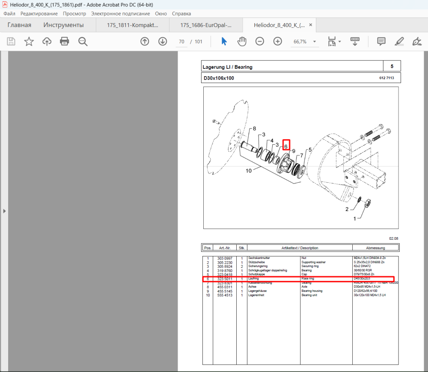The width and height of the screenshot is (428, 372).
Task: Go to next page arrow
Action: pos(163,42)
